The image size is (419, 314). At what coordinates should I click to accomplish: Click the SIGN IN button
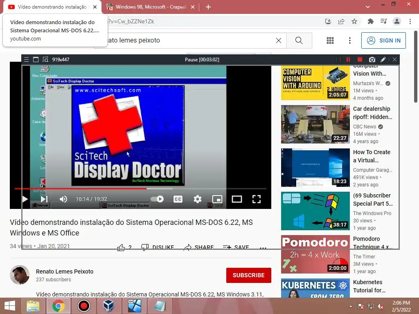click(x=383, y=40)
